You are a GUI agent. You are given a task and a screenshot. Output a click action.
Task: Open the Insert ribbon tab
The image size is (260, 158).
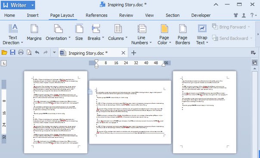33,15
